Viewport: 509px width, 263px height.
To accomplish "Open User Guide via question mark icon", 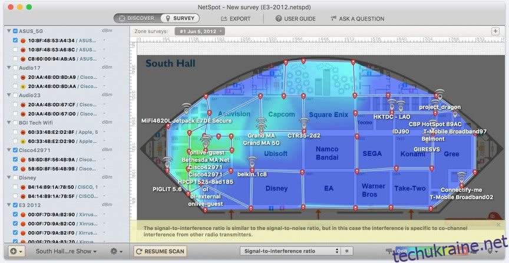I will point(279,18).
